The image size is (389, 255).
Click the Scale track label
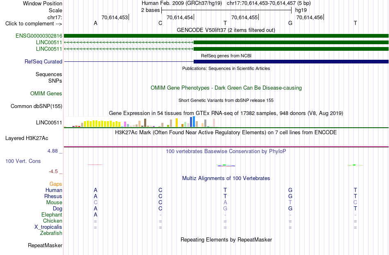coord(56,10)
